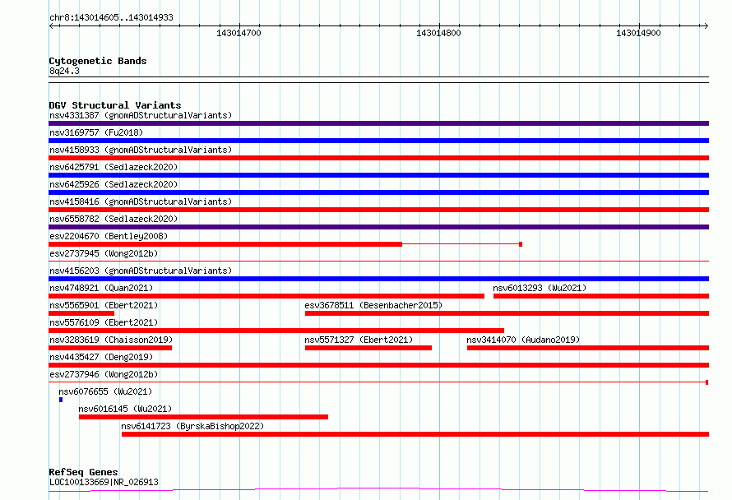The width and height of the screenshot is (732, 500).
Task: Click the short red bar under nsv5565901
Action: [x=81, y=313]
